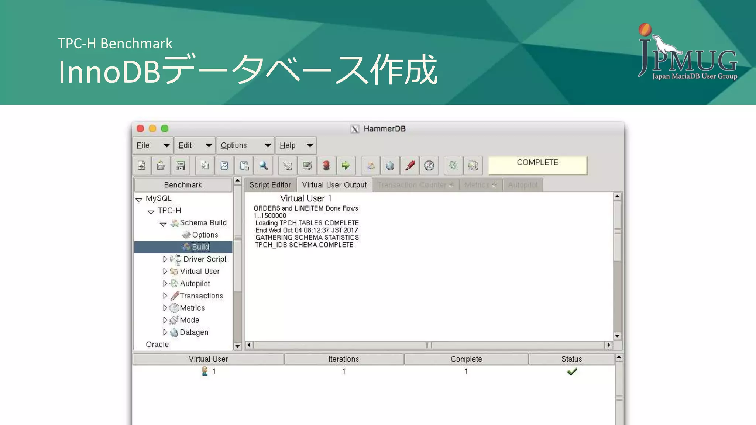
Task: Click the Save disk toolbar icon
Action: point(181,166)
